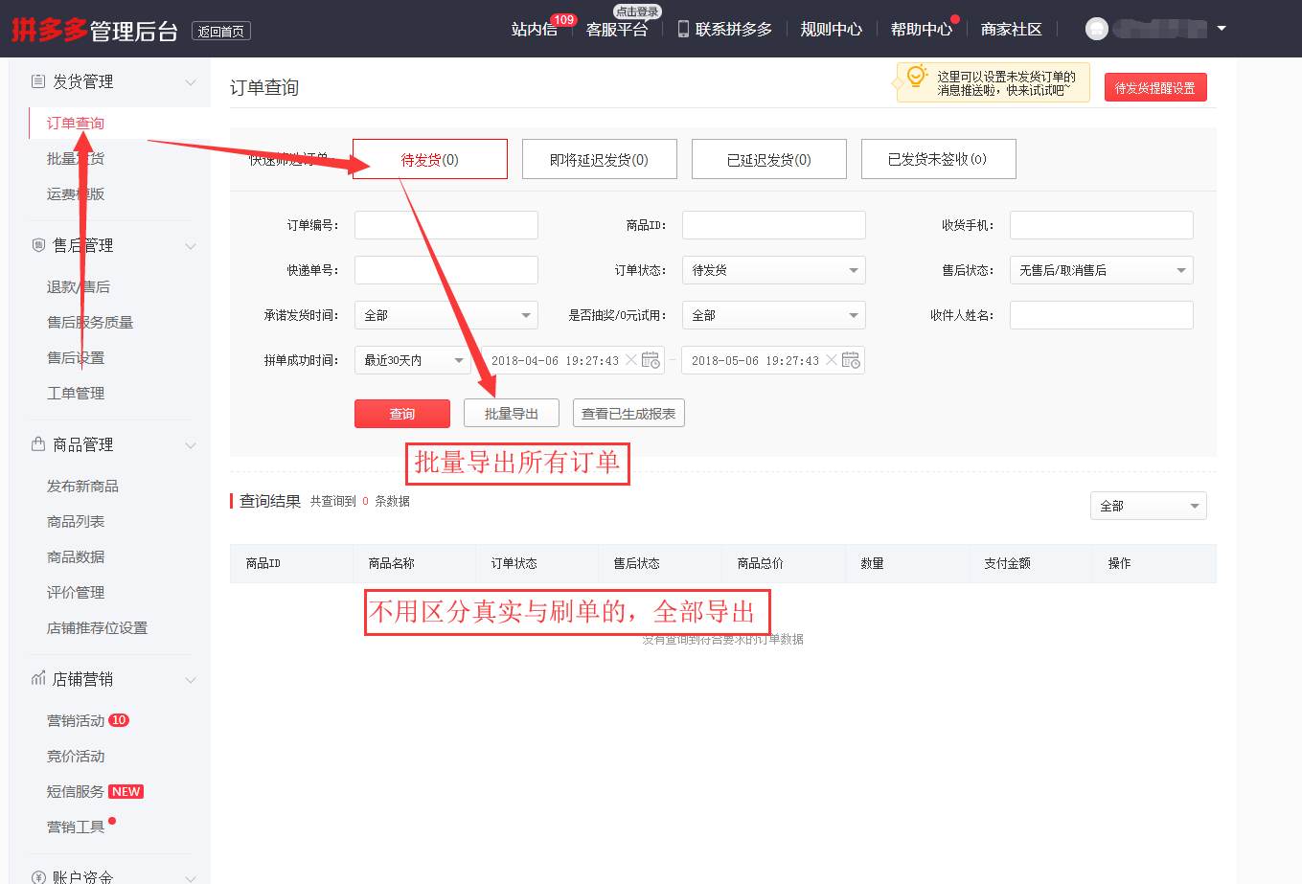This screenshot has width=1302, height=884.
Task: Open 商品数据 in the sidebar
Action: [76, 557]
